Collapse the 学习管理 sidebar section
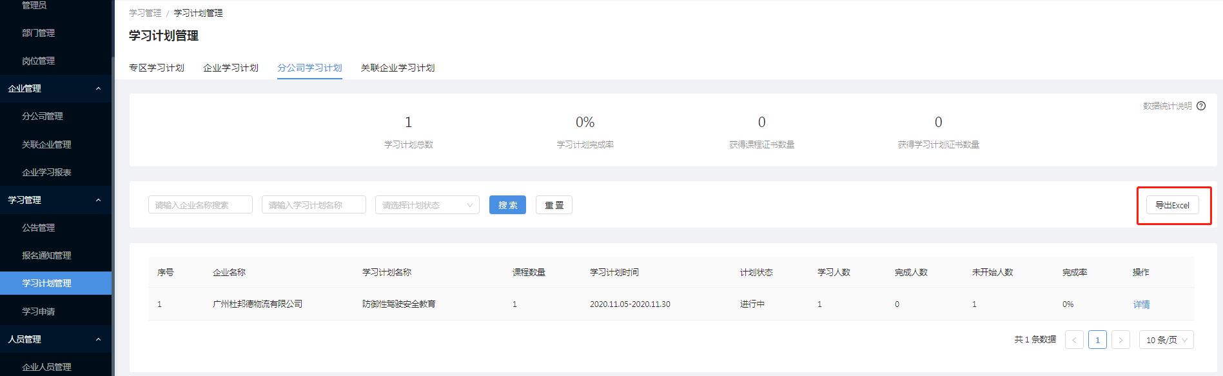Screen dimensions: 1223x376 [x=98, y=200]
